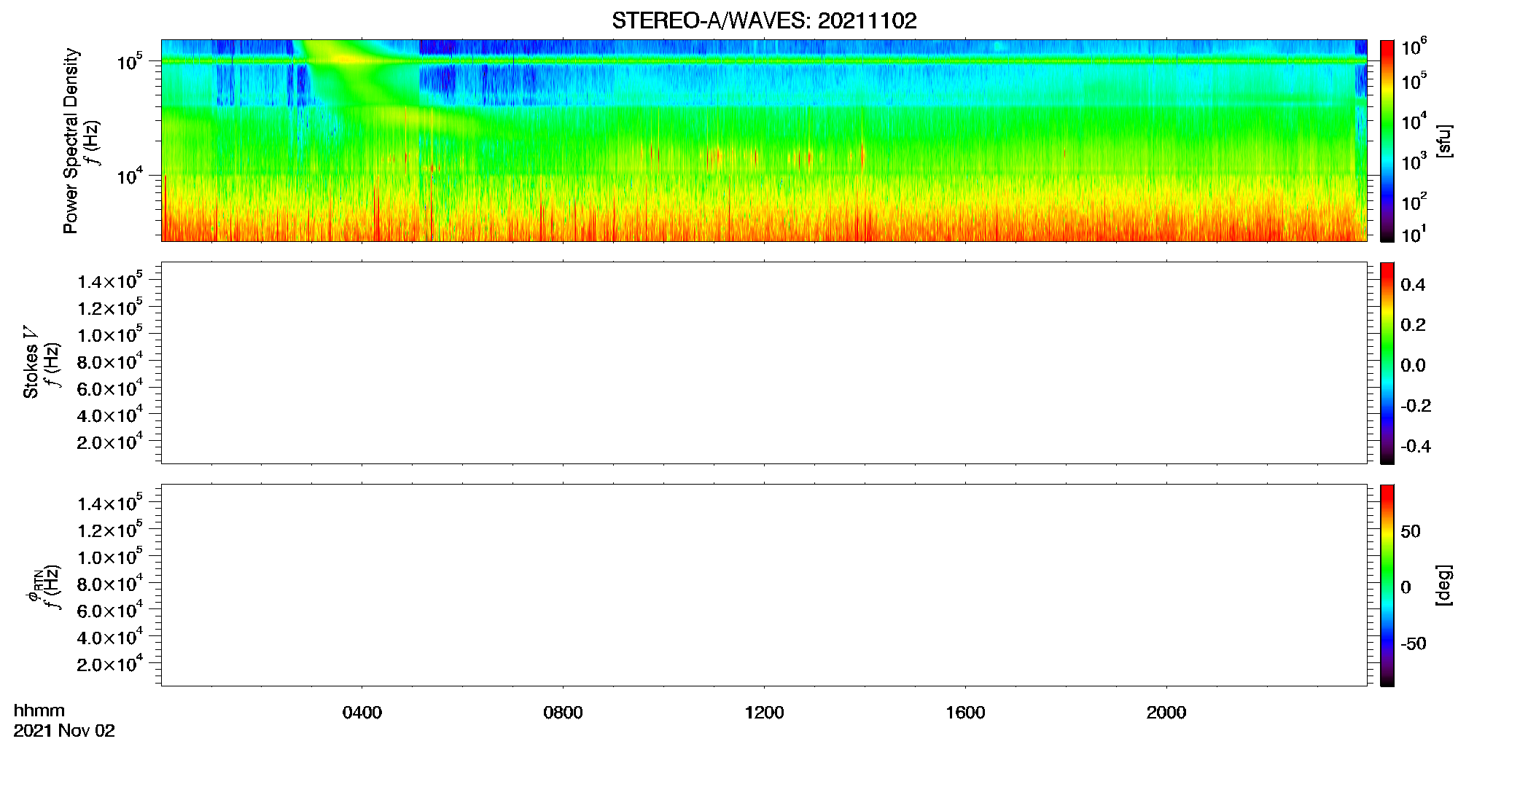Click the [sfu] colorbar unit label

(1444, 141)
